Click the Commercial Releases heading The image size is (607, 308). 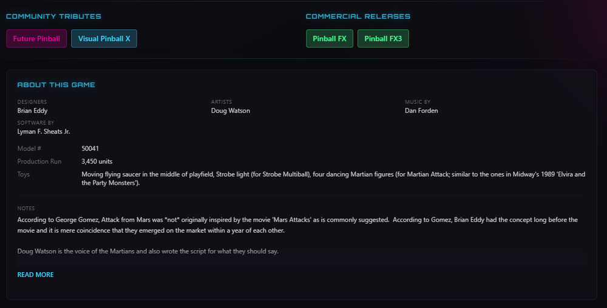(x=358, y=16)
